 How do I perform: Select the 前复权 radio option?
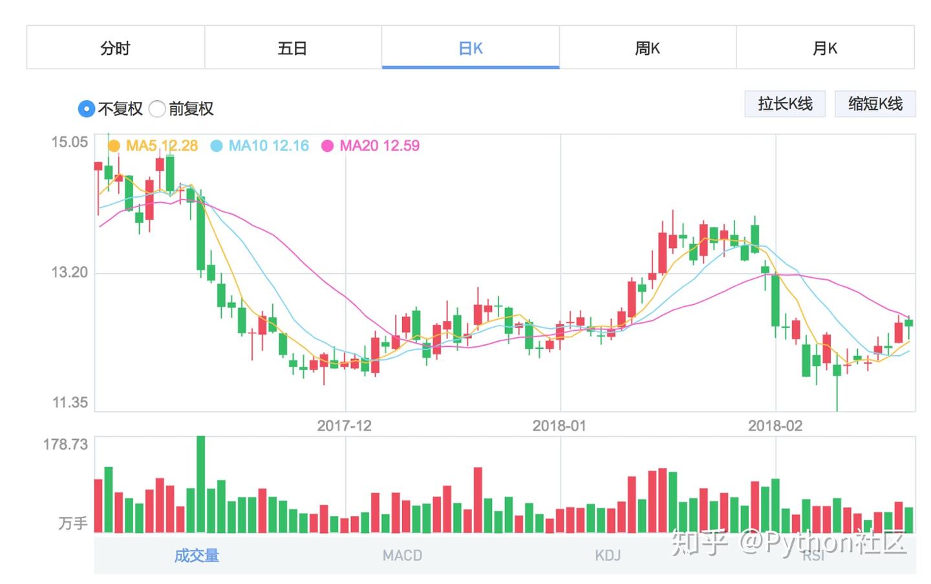coord(157,109)
